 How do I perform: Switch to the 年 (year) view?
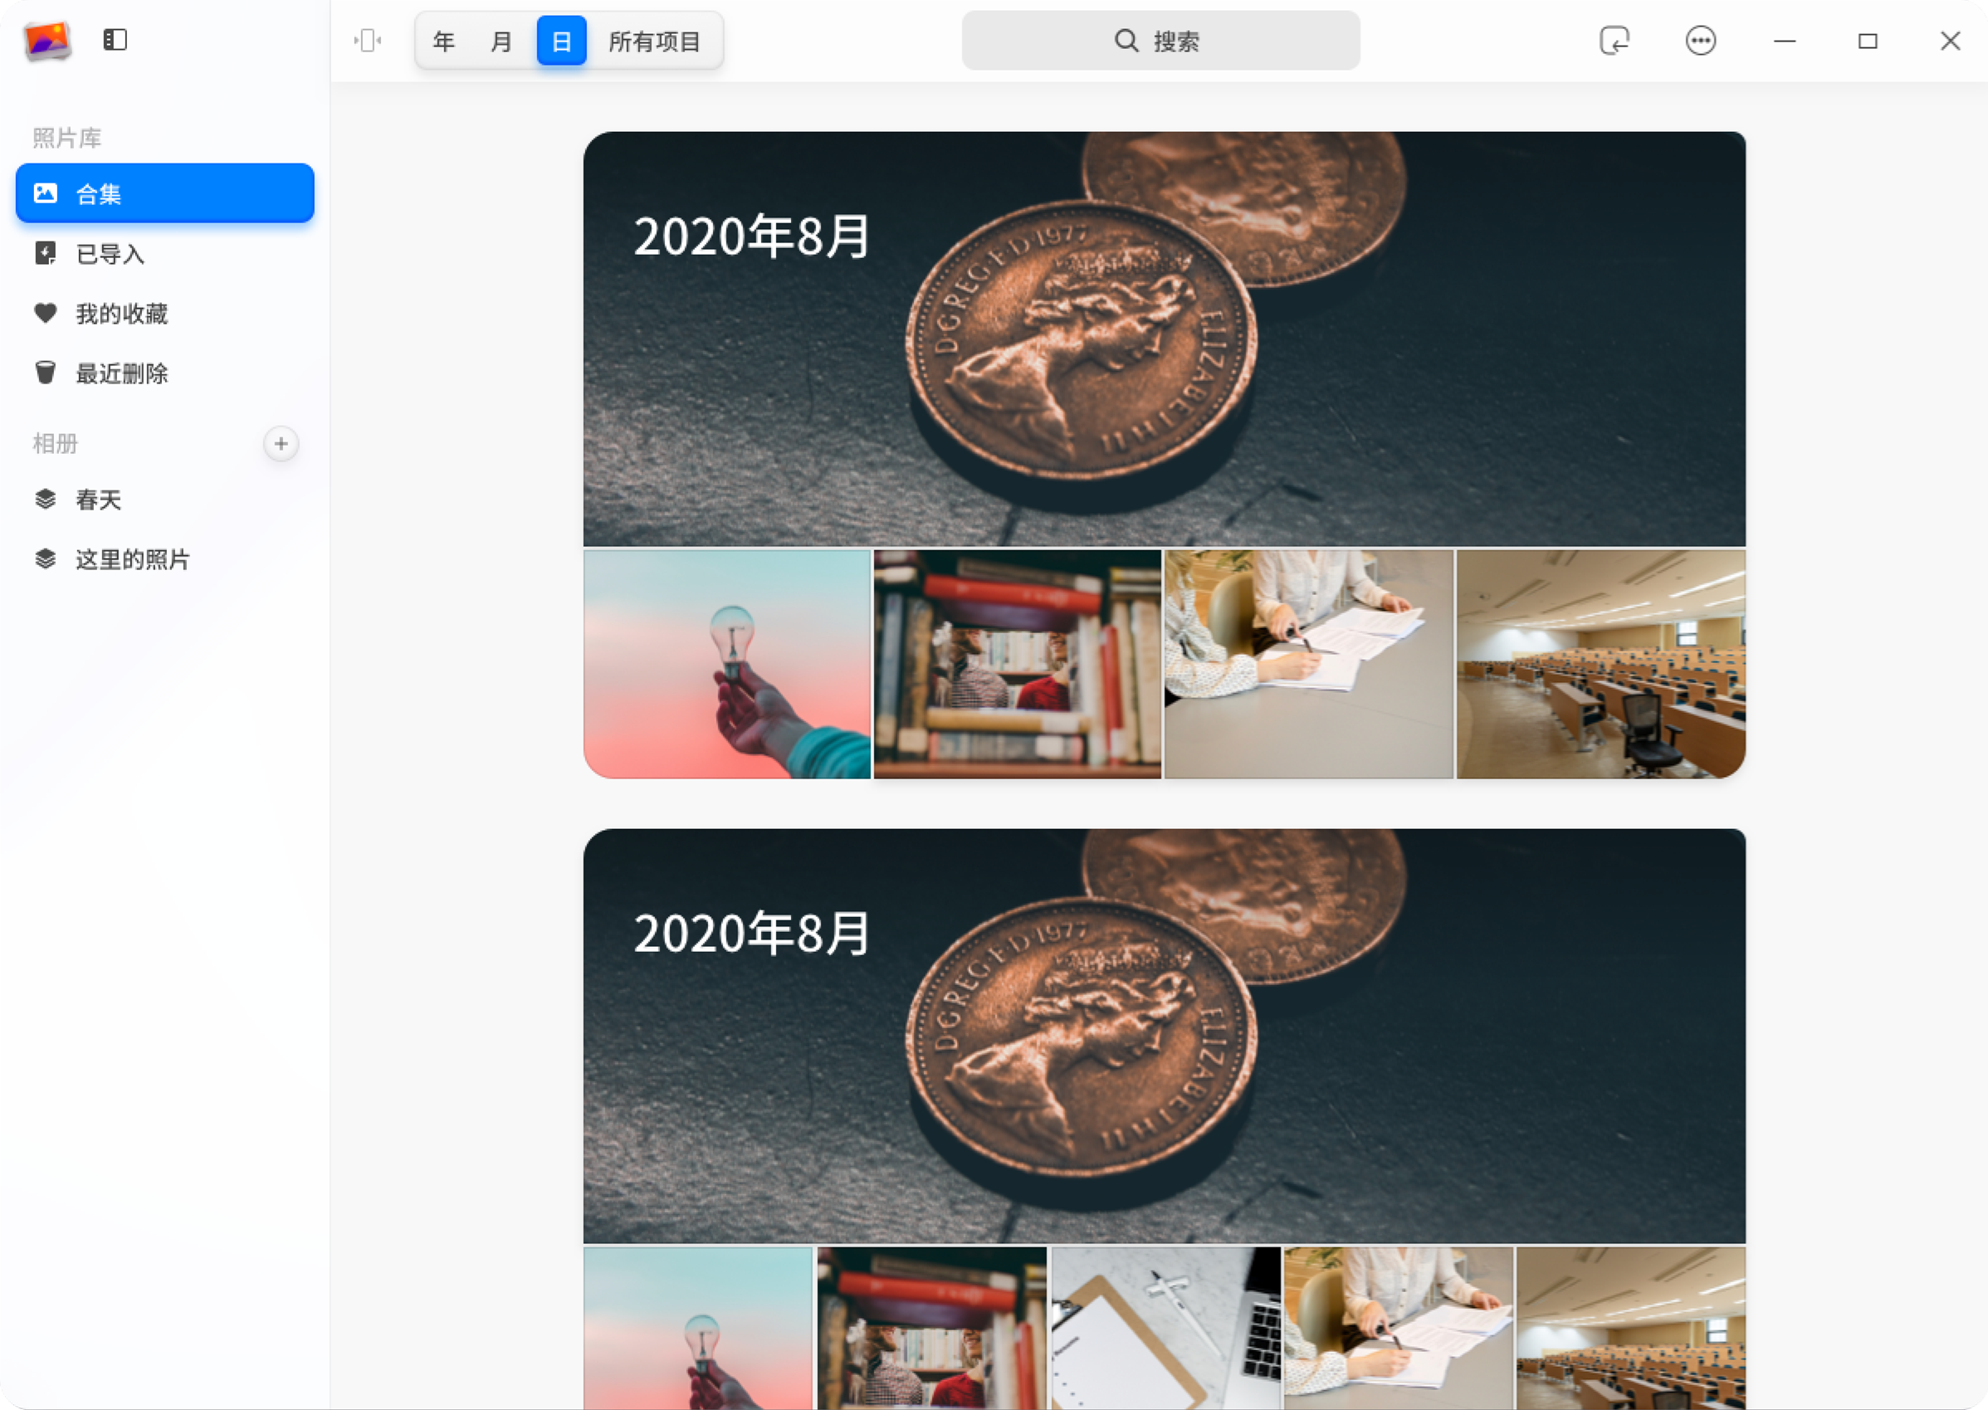coord(444,41)
